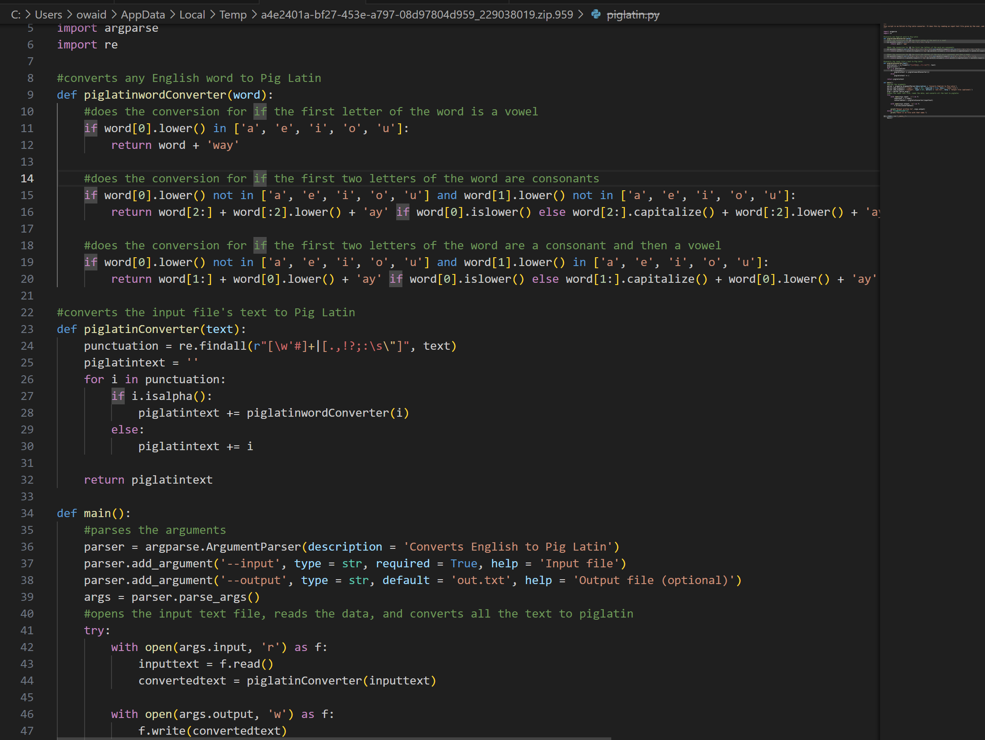985x740 pixels.
Task: Select line 14 via its line number
Action: click(27, 178)
